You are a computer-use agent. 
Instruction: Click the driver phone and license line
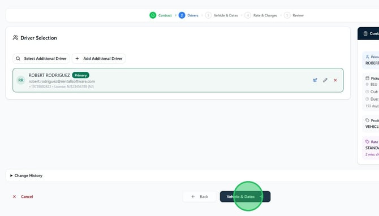coord(61,87)
